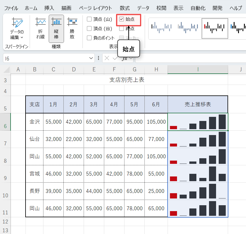
Task: Select the 折れ線 sparkline type
Action: pos(40,28)
